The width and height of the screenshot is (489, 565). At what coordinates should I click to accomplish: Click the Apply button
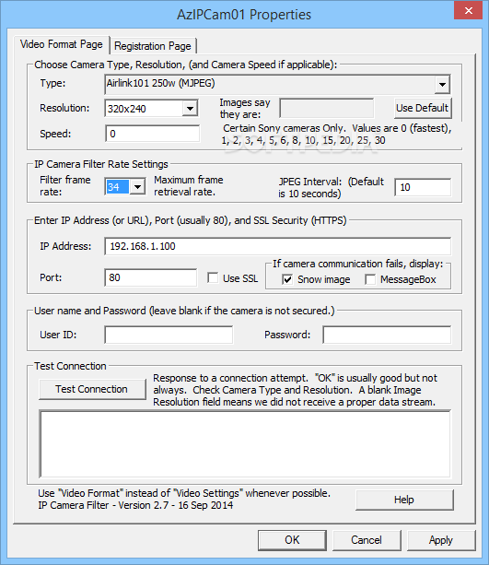tap(441, 540)
